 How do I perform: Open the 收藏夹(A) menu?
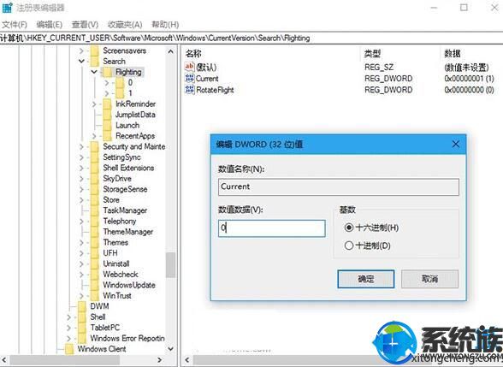coord(125,24)
